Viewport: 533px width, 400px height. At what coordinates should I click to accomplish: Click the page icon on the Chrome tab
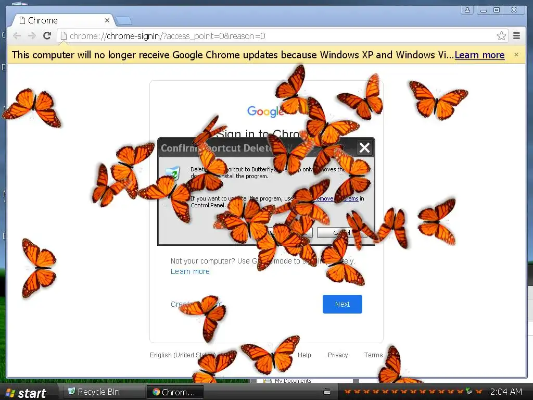click(x=22, y=20)
